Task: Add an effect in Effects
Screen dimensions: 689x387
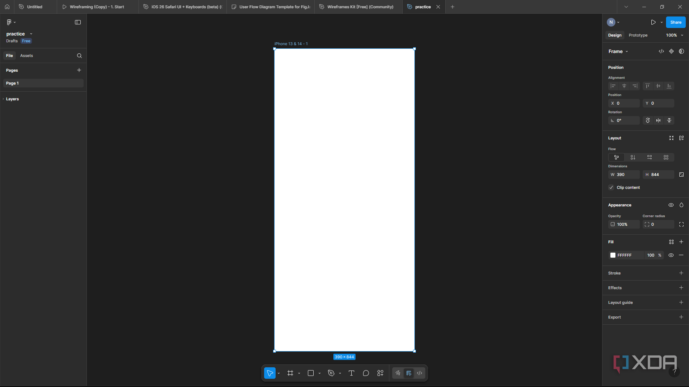Action: pos(681,288)
